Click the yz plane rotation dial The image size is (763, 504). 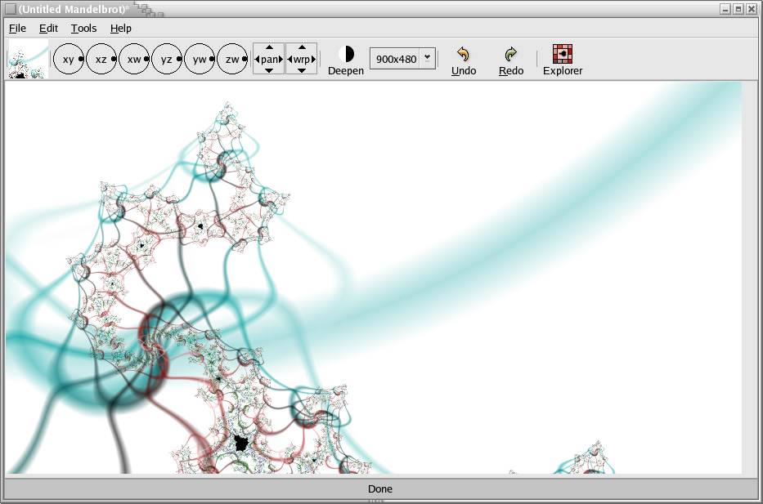click(x=167, y=60)
